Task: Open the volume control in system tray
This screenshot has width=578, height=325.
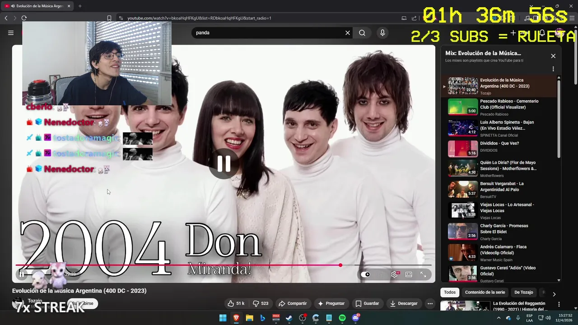Action: pyautogui.click(x=548, y=318)
